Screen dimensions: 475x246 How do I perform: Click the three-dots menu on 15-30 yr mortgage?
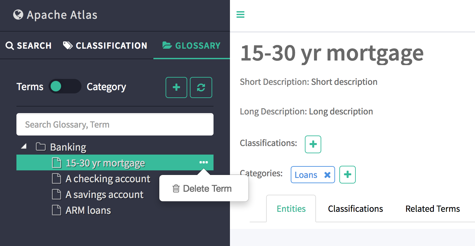coord(204,162)
